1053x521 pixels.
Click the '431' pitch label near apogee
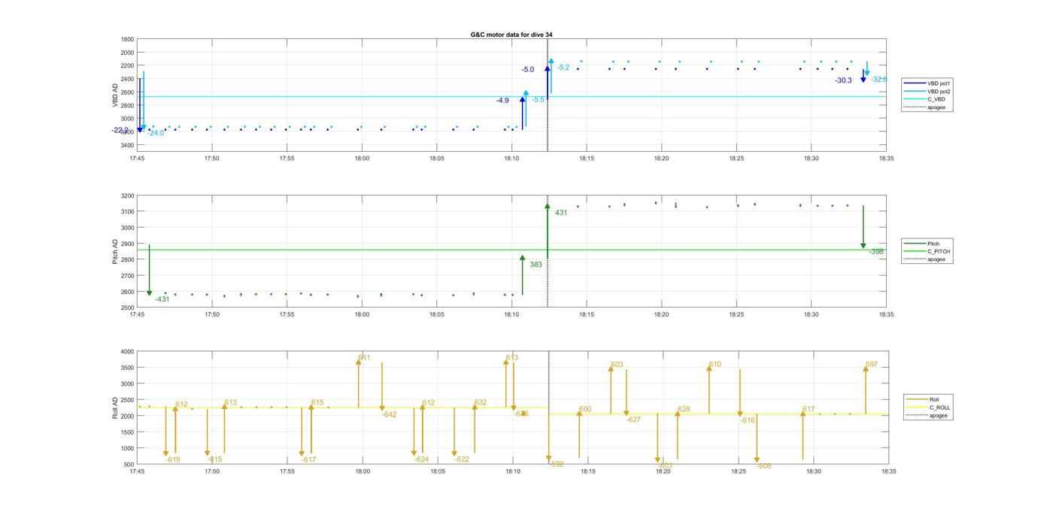561,213
